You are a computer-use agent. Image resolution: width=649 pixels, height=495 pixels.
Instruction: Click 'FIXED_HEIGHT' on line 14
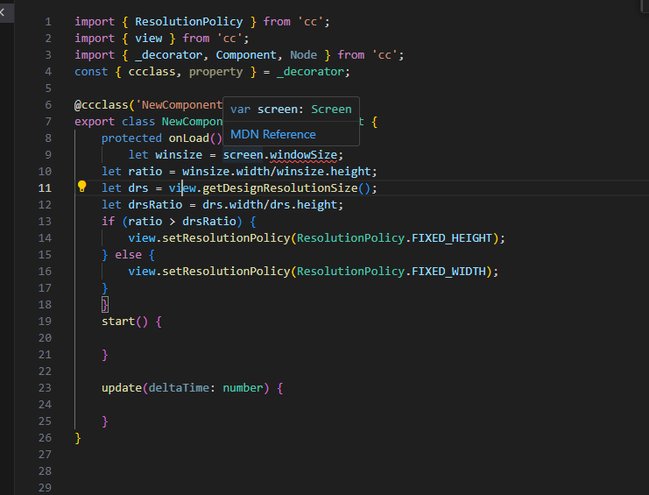(452, 238)
